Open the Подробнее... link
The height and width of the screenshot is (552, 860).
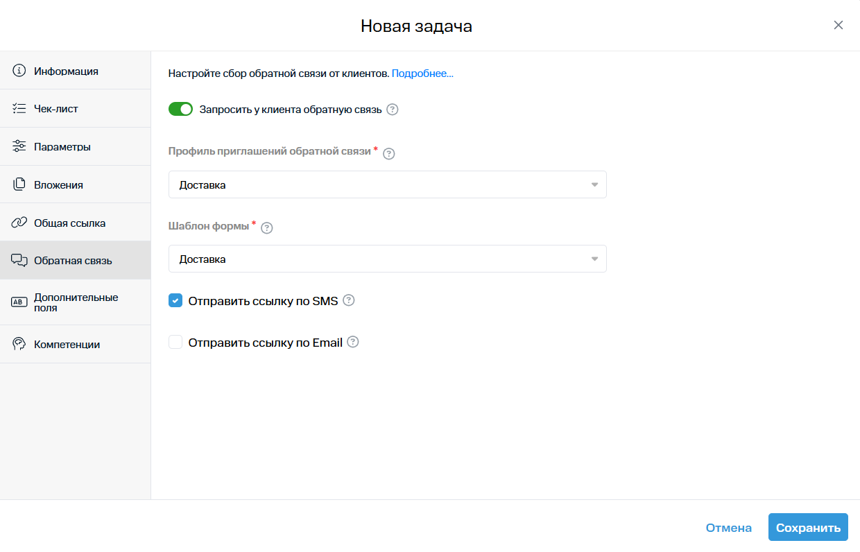point(422,74)
